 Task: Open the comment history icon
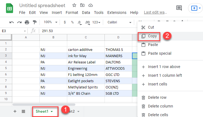[179, 8]
